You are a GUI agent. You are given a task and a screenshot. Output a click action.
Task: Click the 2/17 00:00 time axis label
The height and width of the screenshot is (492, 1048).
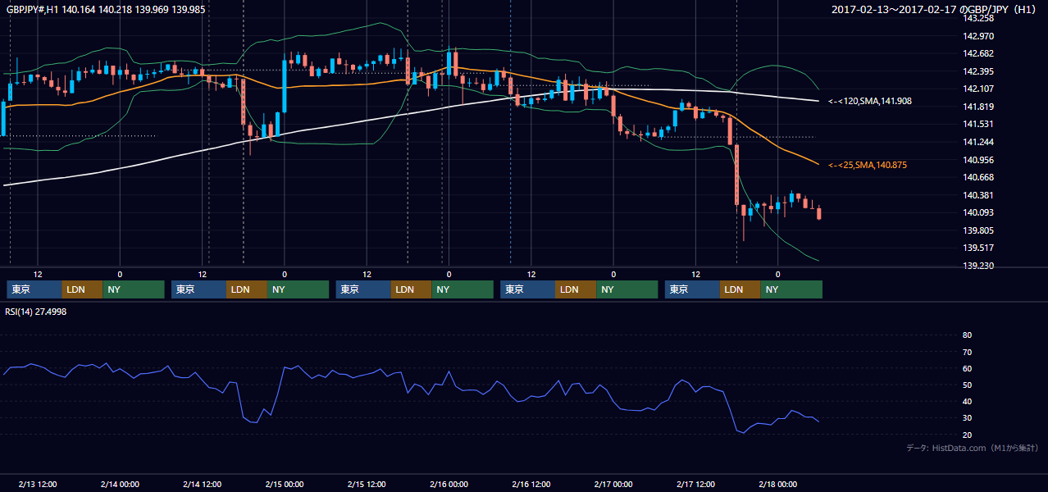point(613,484)
